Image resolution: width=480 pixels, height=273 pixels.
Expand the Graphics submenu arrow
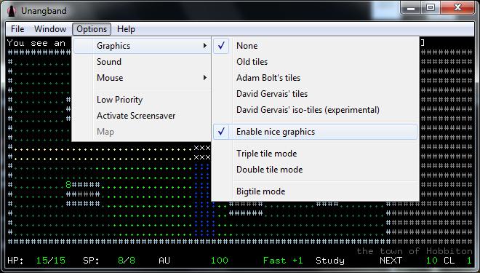tap(204, 46)
